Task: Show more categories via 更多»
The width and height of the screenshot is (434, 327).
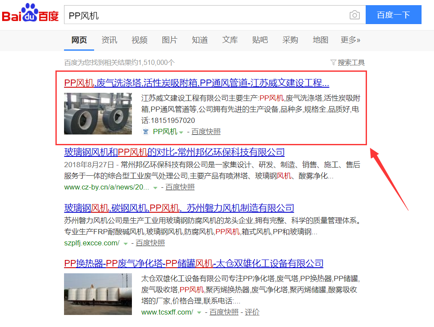Action: [x=350, y=40]
